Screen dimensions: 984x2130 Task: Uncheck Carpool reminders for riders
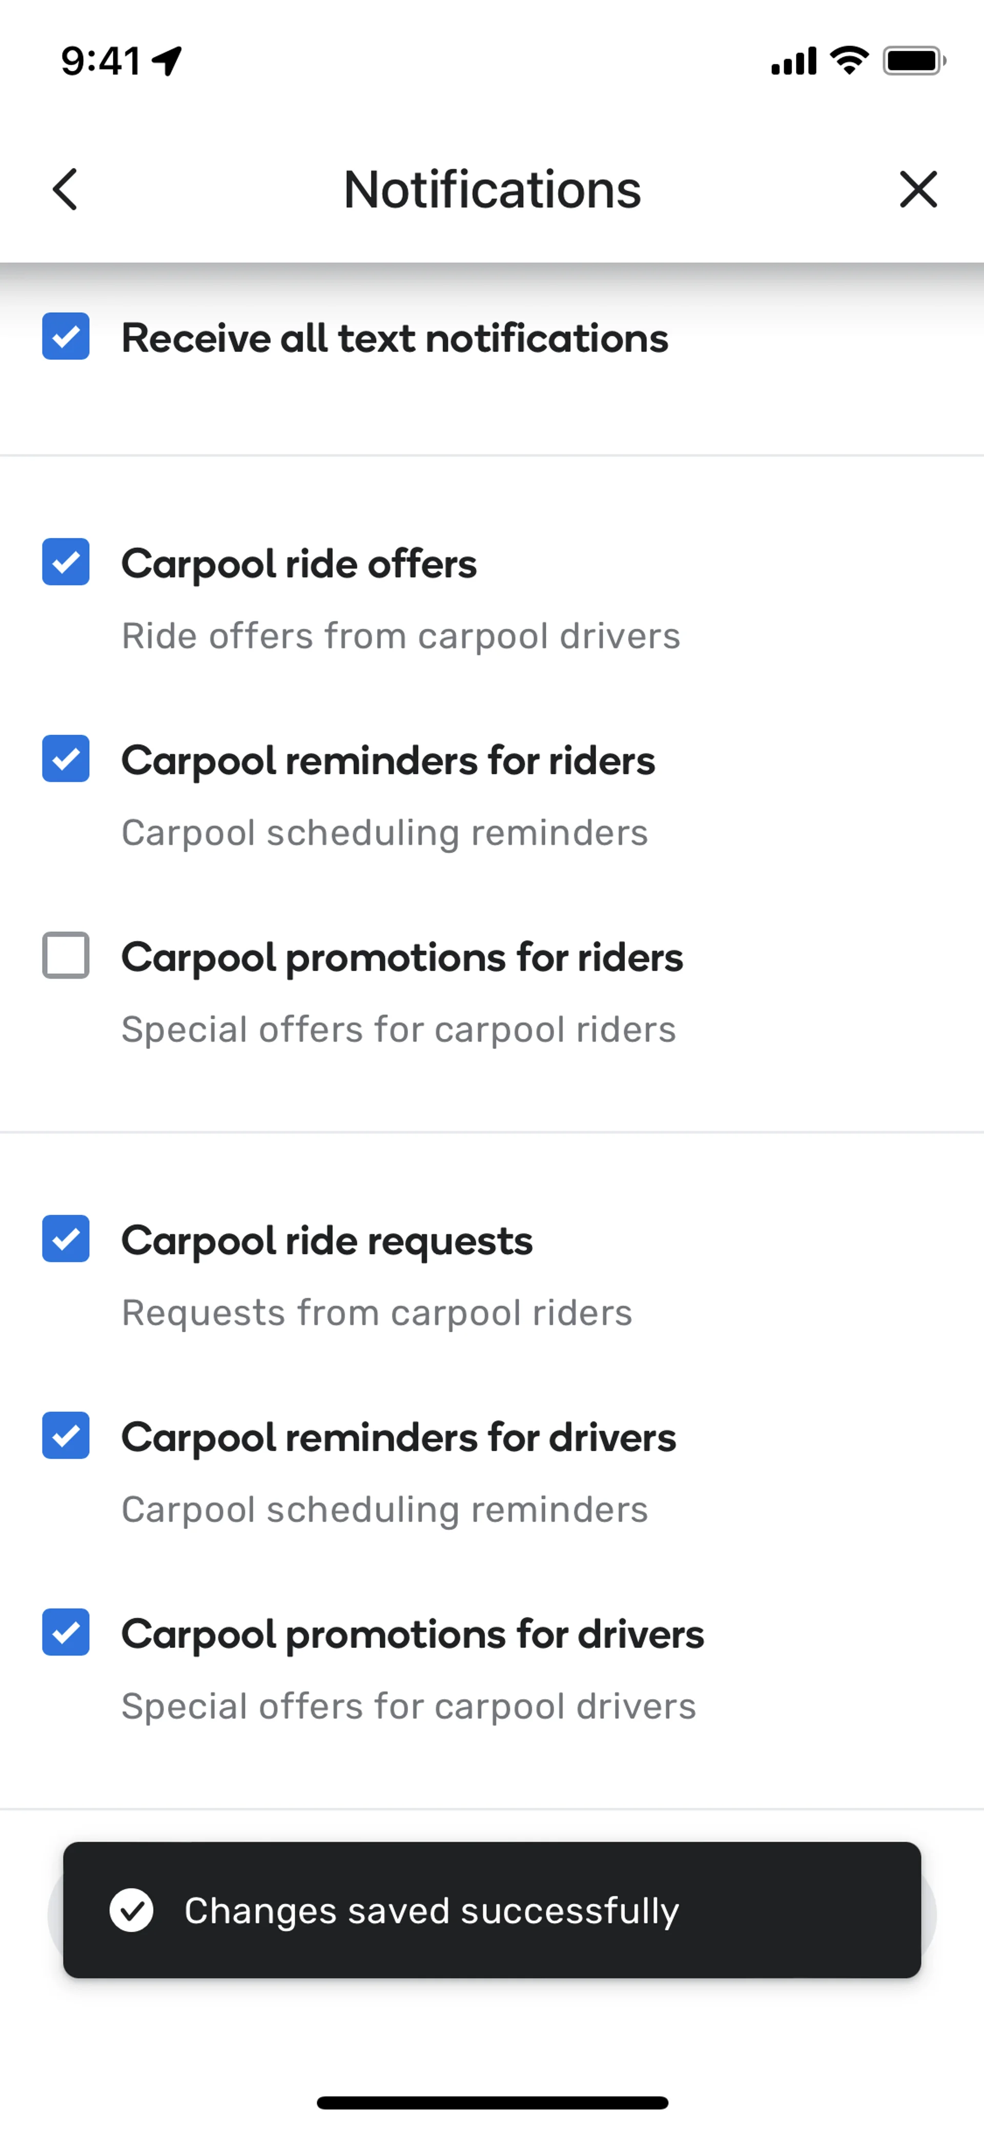66,759
